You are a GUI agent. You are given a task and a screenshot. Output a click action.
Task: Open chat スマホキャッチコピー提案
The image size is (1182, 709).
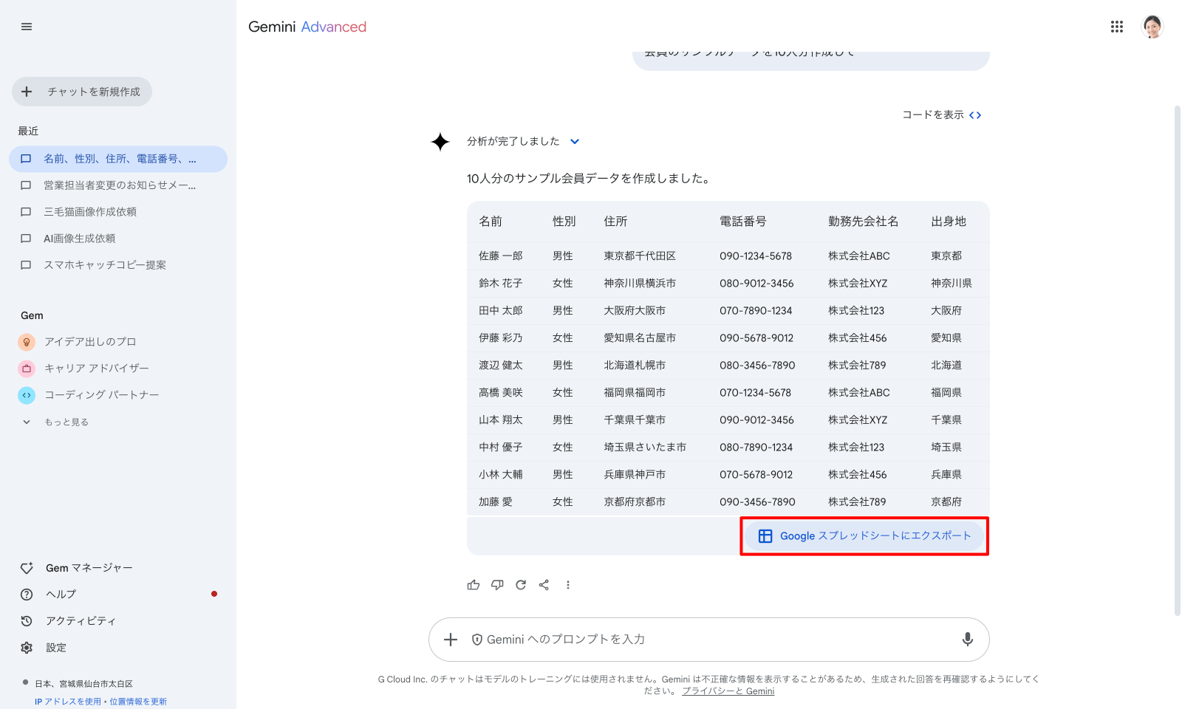click(x=118, y=265)
